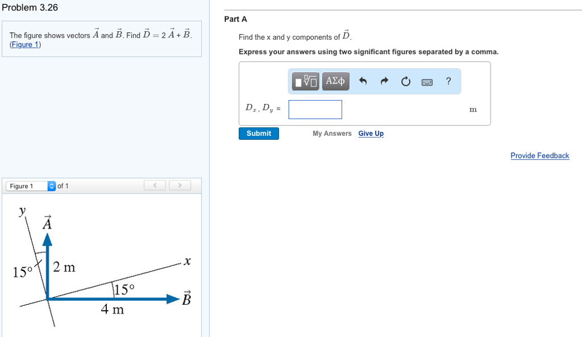
Task: Click into the Dx, Dy answer field
Action: point(315,110)
